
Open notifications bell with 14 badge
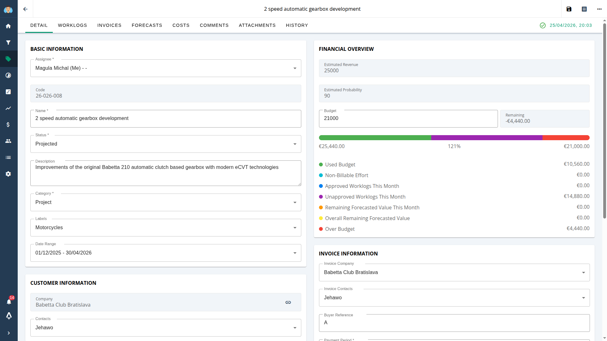coord(9,302)
